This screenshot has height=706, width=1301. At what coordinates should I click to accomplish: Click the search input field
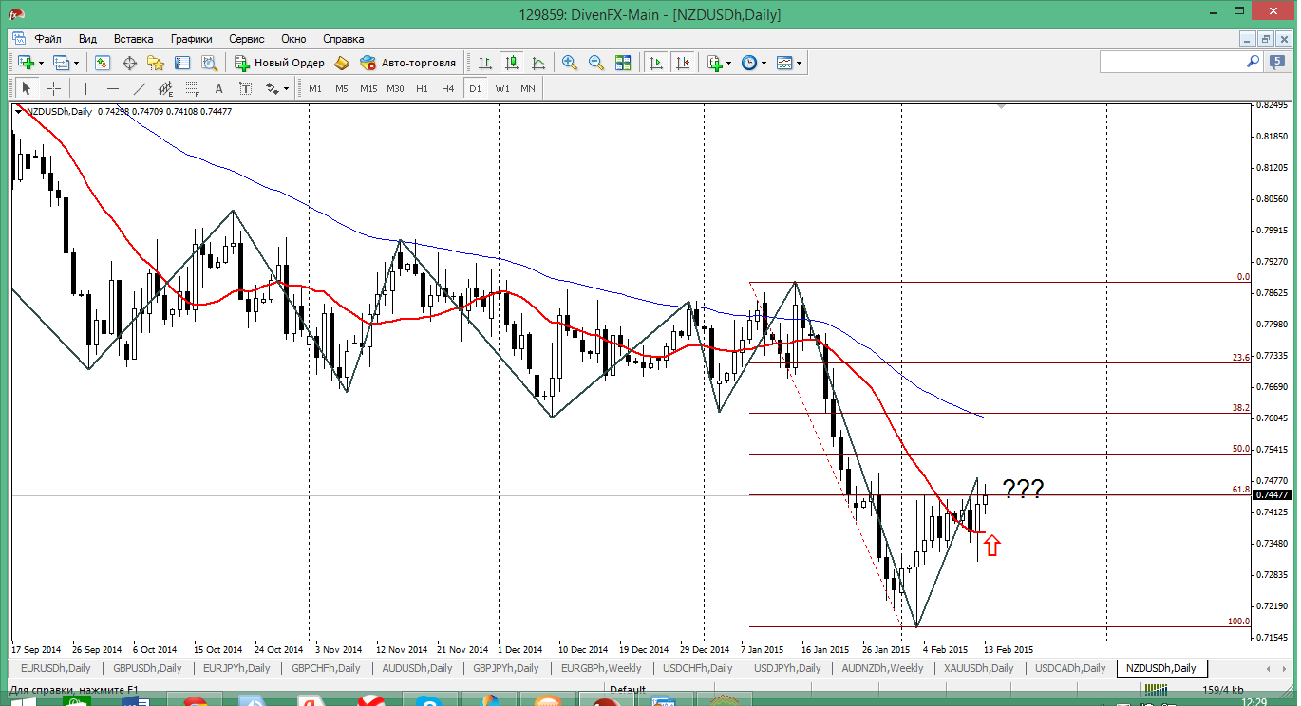(1172, 62)
